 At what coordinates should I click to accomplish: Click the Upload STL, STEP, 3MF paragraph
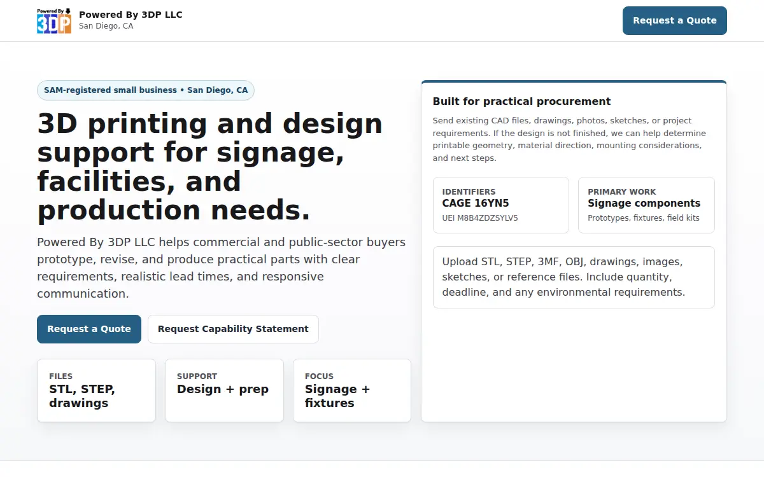click(x=563, y=277)
